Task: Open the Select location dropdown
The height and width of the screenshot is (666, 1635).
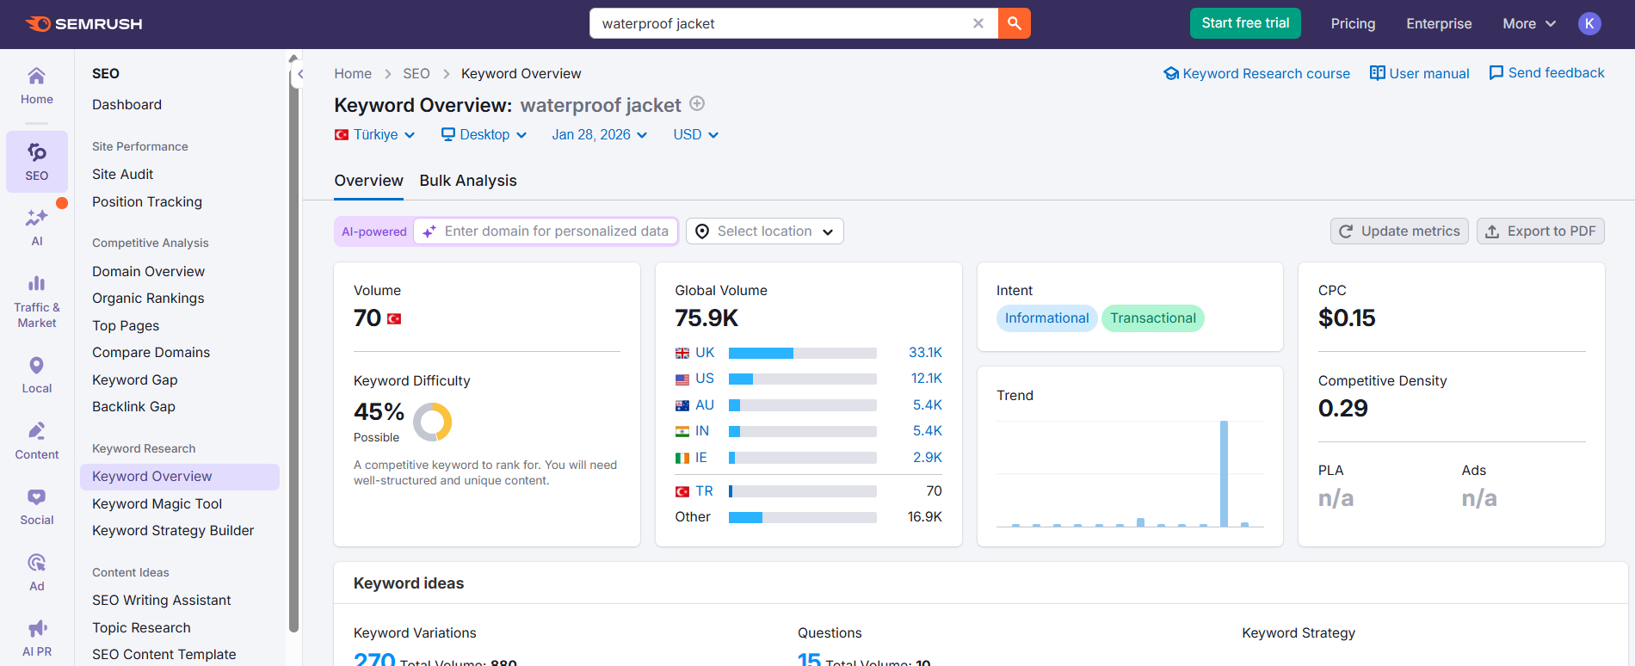Action: click(764, 231)
